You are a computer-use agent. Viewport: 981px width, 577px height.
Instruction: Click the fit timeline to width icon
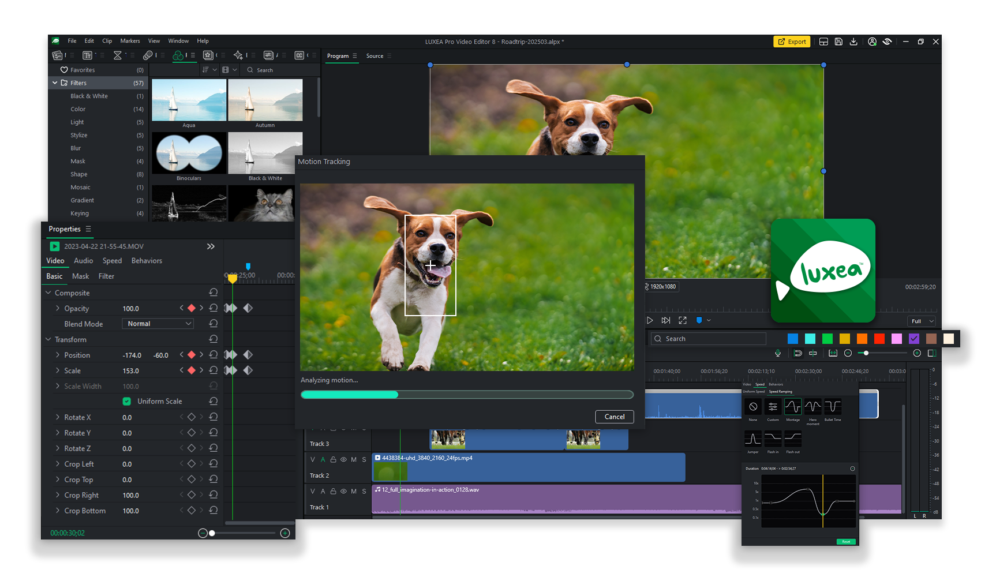(x=833, y=353)
